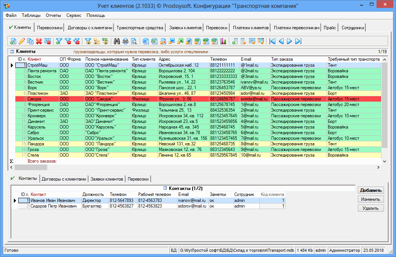
Task: Open the SQL query icon
Action: [105, 41]
